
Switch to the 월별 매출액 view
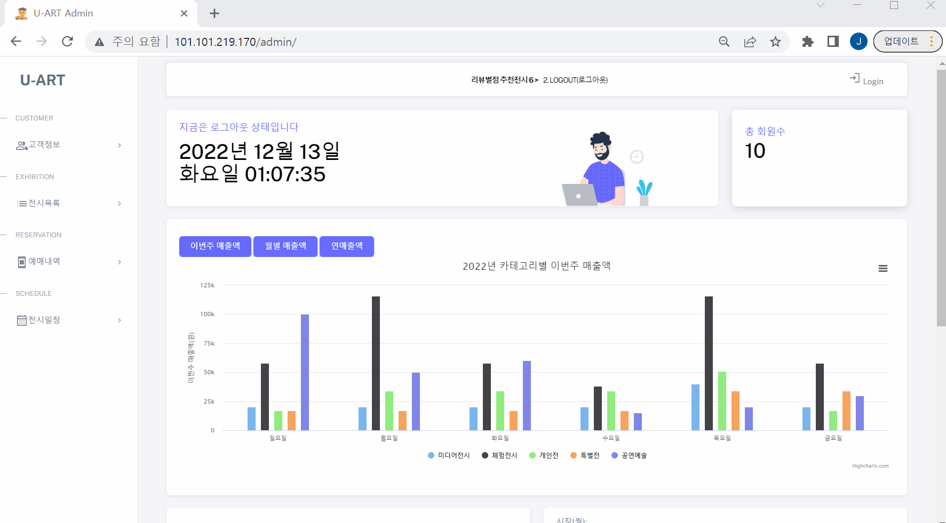click(285, 246)
